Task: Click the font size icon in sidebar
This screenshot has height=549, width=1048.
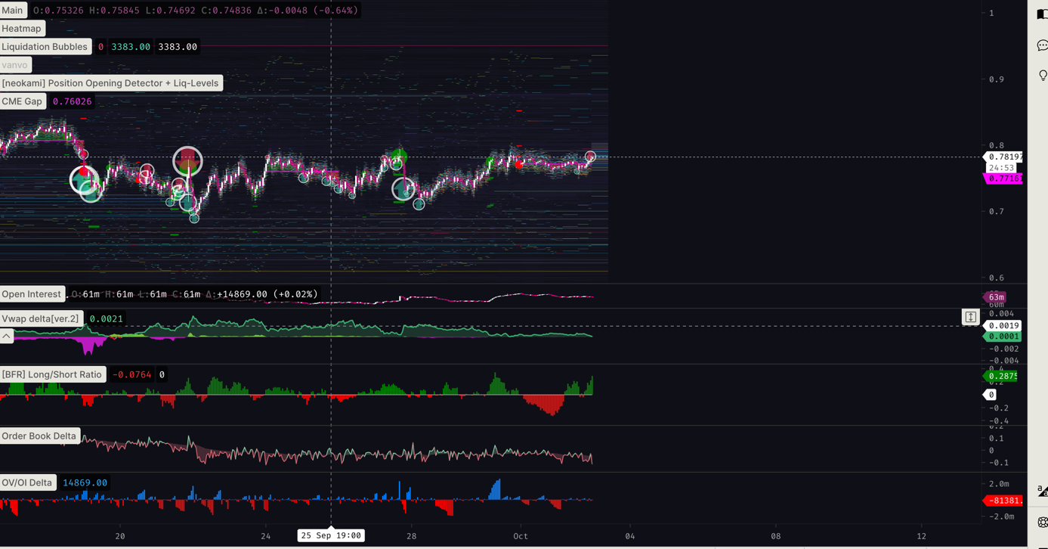Action: pyautogui.click(x=1043, y=491)
